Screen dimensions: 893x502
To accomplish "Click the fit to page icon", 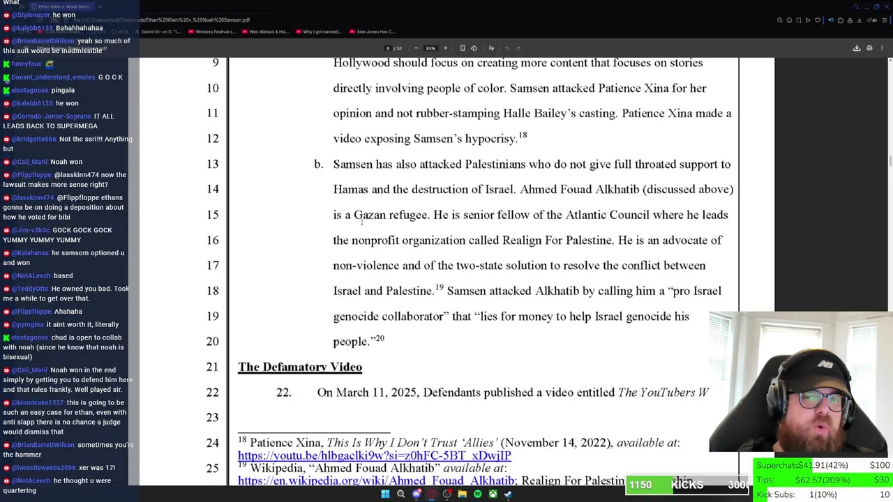I will (463, 48).
